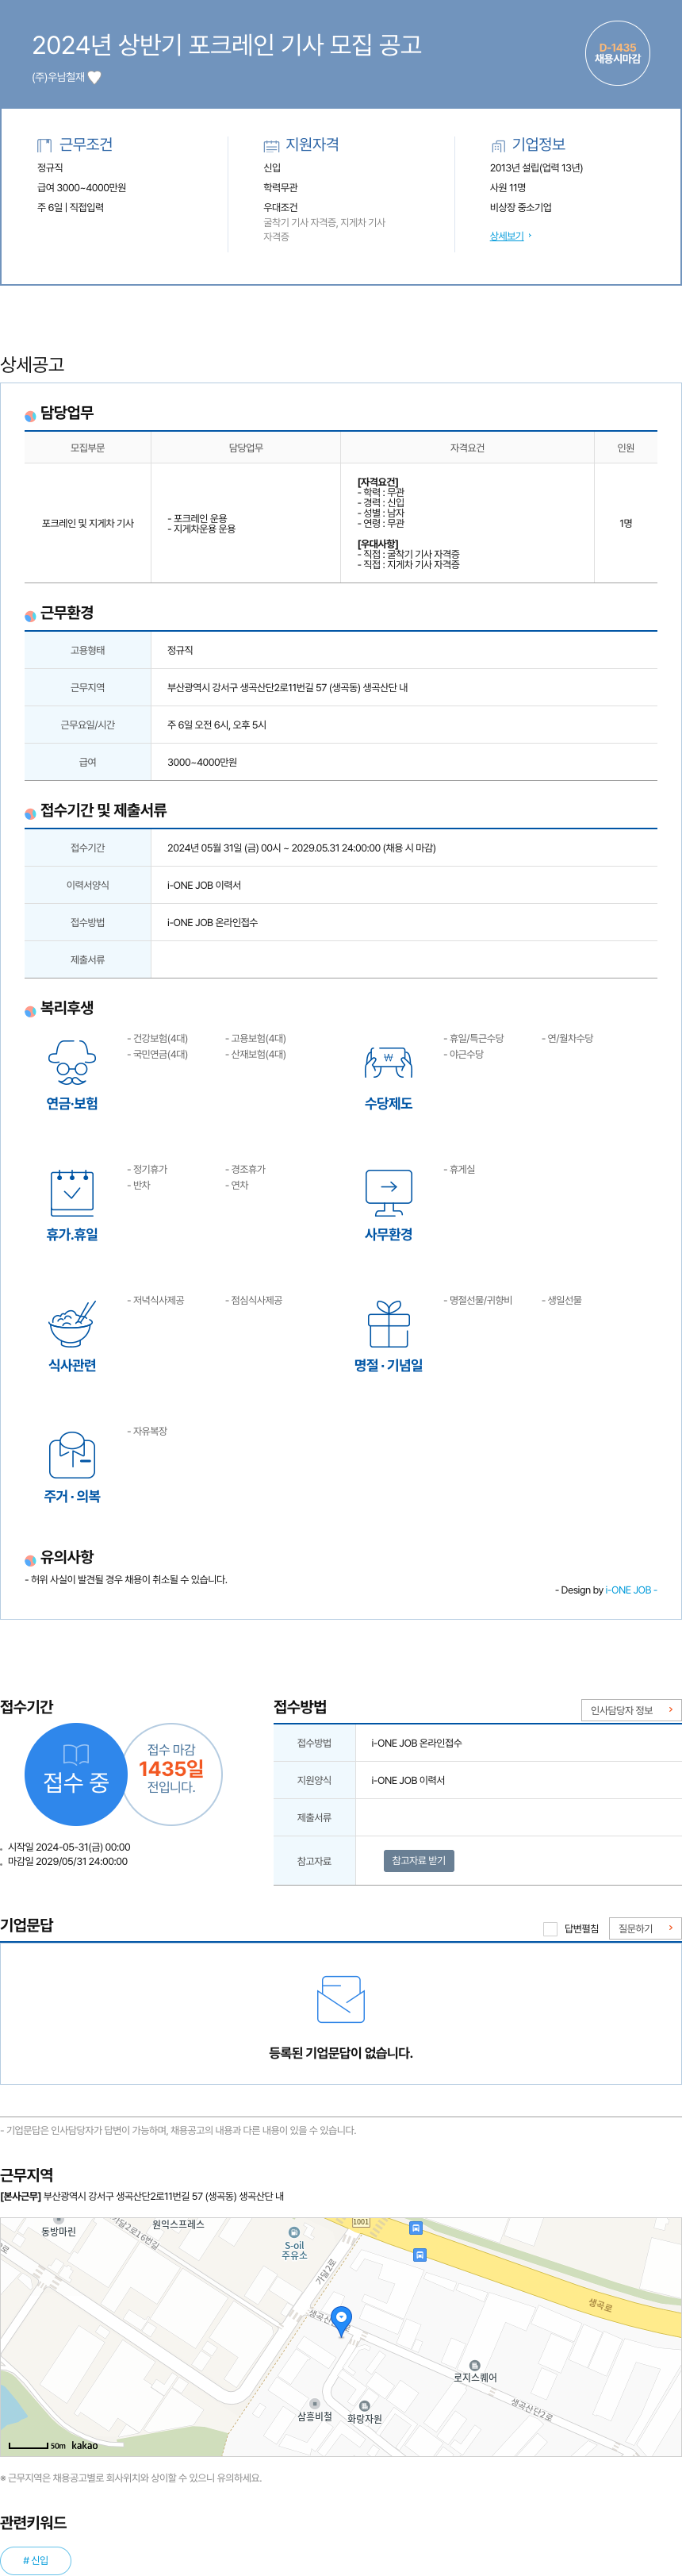This screenshot has height=2576, width=682.
Task: Click the company name (주)우남철재
Action: [x=58, y=77]
